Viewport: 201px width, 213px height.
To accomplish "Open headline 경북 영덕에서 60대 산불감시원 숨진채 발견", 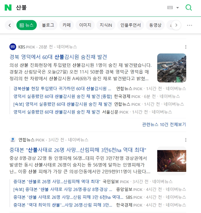I will pos(58,57).
